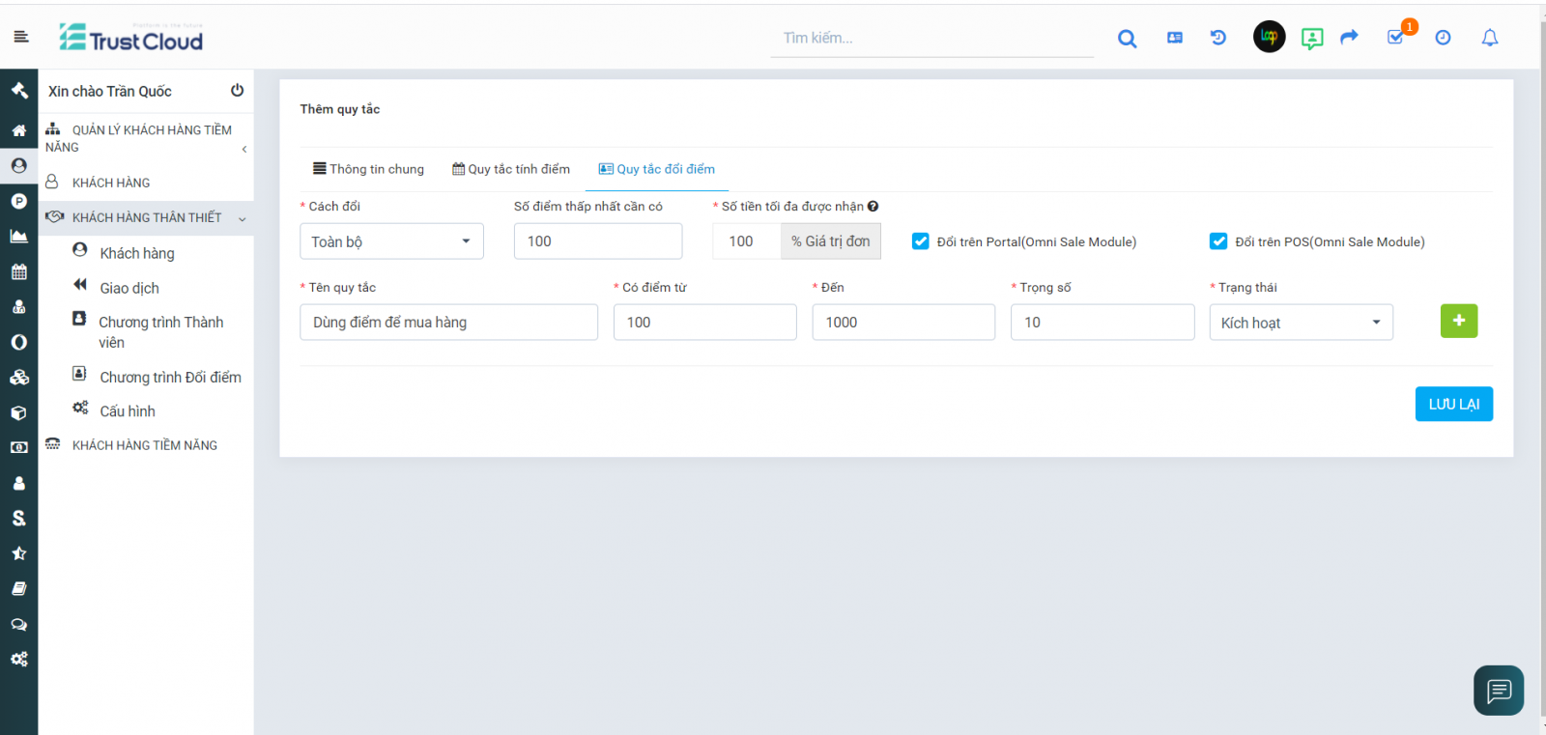Screen dimensions: 1546x735
Task: Click the LƯU LẠI button
Action: pos(1453,404)
